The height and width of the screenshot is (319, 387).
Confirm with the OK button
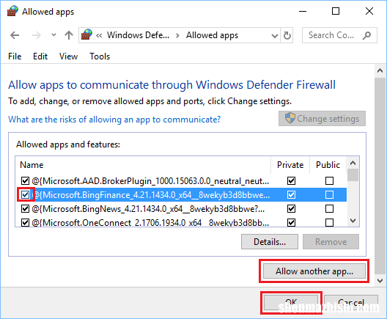(291, 302)
